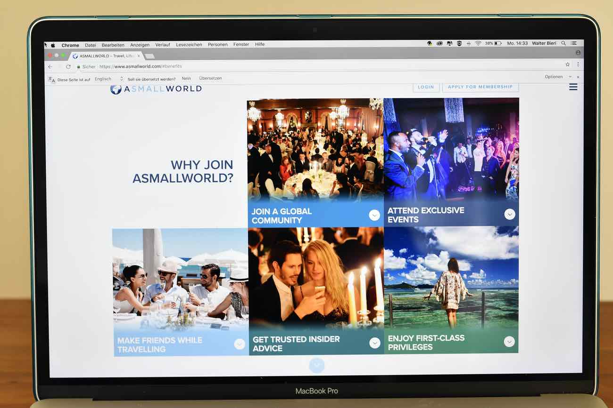
Task: Open the Verlauf menu
Action: 163,45
